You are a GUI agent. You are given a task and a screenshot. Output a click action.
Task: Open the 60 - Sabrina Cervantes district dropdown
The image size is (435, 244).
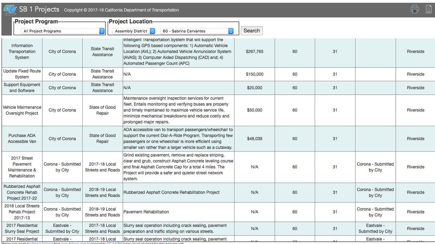pyautogui.click(x=197, y=31)
